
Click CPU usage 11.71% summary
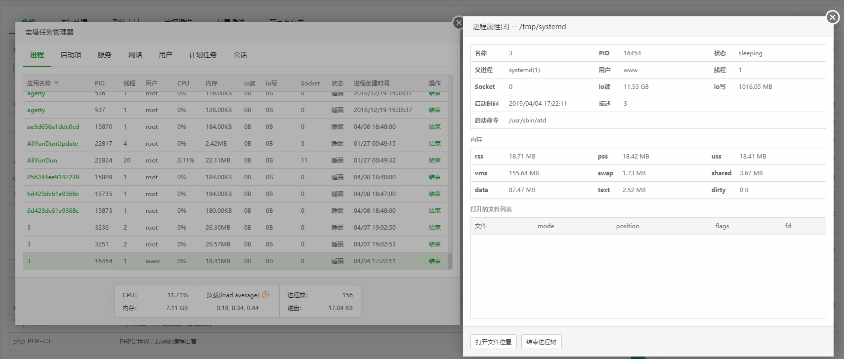point(177,295)
